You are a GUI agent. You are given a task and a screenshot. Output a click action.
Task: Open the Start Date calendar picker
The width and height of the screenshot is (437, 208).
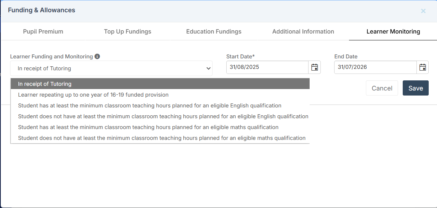pos(314,67)
